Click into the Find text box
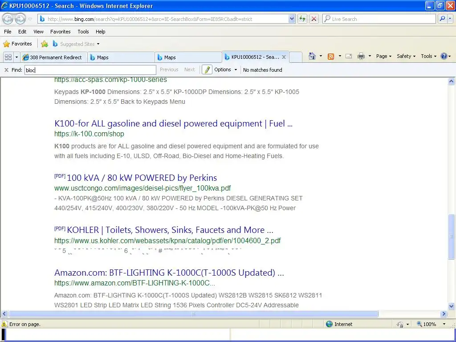Image resolution: width=456 pixels, height=342 pixels. pyautogui.click(x=90, y=70)
